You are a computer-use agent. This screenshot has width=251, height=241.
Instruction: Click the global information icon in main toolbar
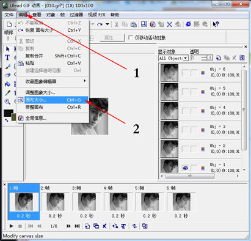[x=153, y=24]
